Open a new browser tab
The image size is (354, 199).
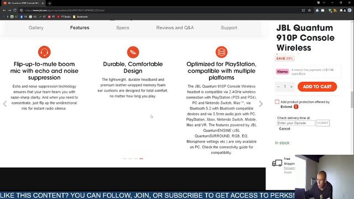click(x=50, y=3)
